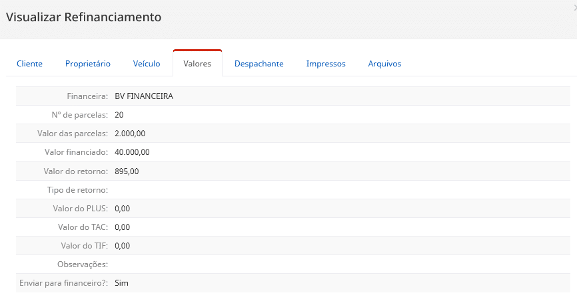The width and height of the screenshot is (577, 303).
Task: Click the Visualizar Refinanciamento title
Action: 83,17
